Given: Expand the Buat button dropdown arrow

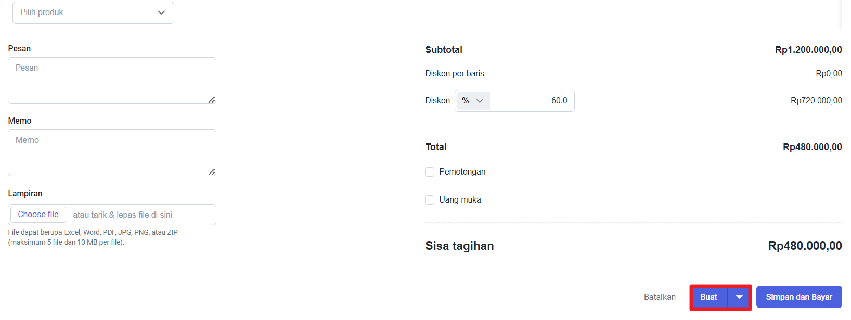Looking at the screenshot, I should 739,297.
